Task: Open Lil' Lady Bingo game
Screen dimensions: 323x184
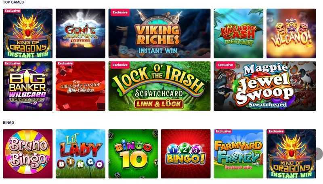Action: 80,154
